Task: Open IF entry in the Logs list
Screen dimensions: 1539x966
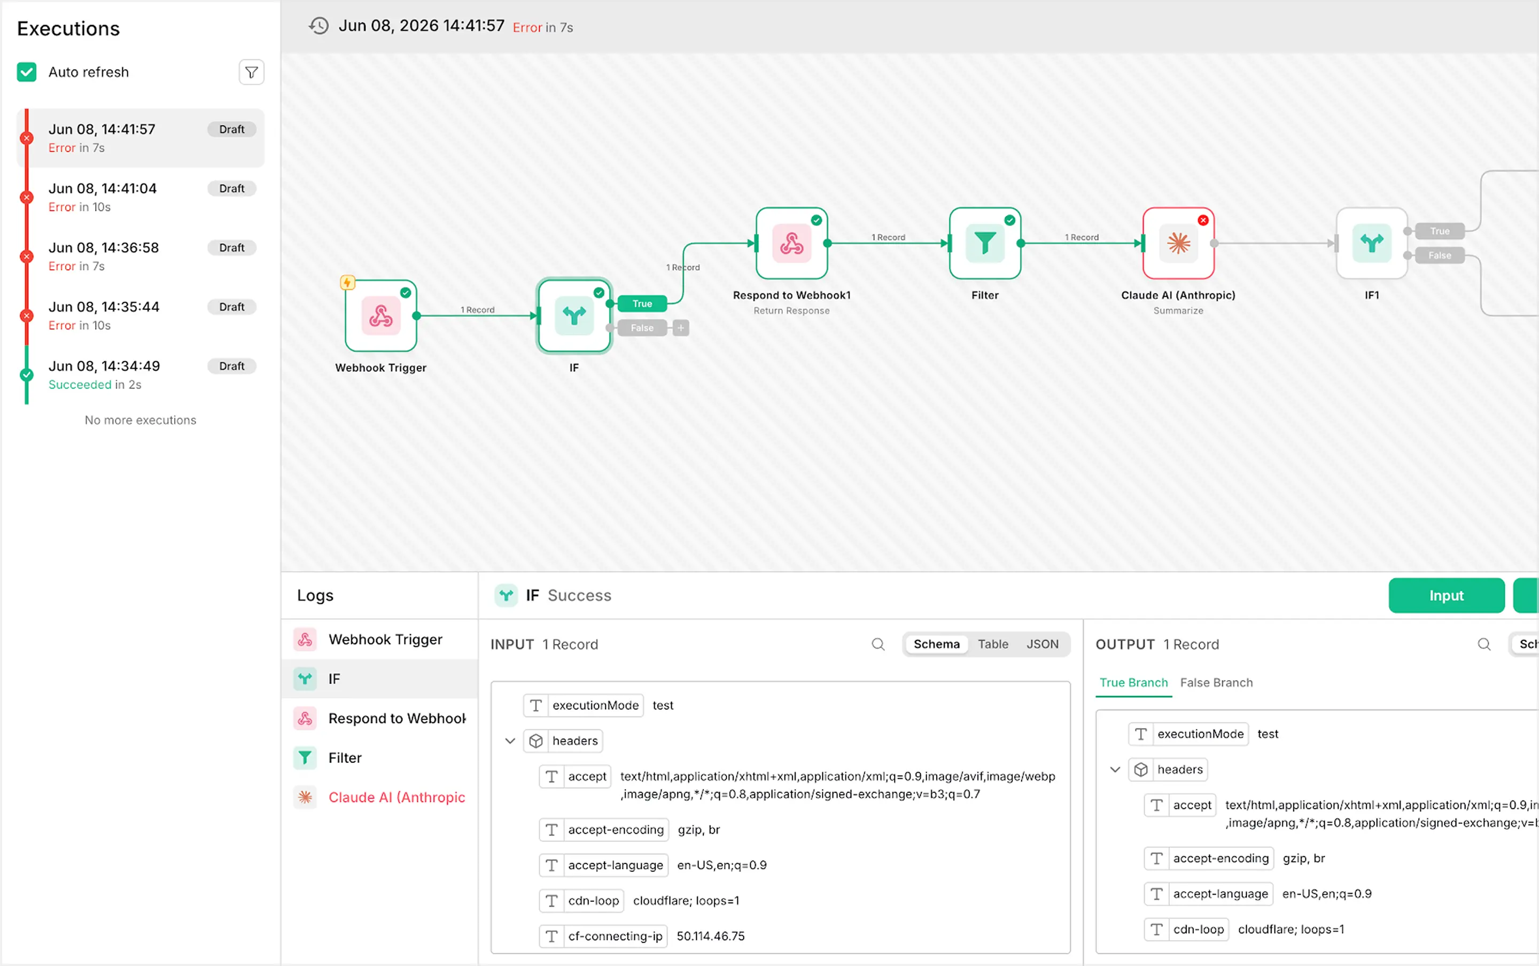Action: [379, 679]
